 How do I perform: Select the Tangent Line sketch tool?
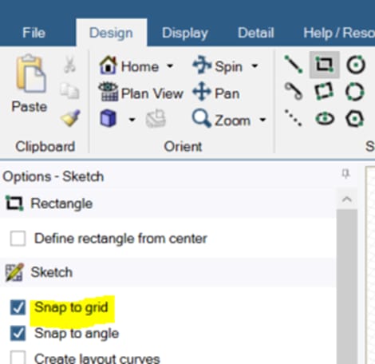(x=294, y=91)
